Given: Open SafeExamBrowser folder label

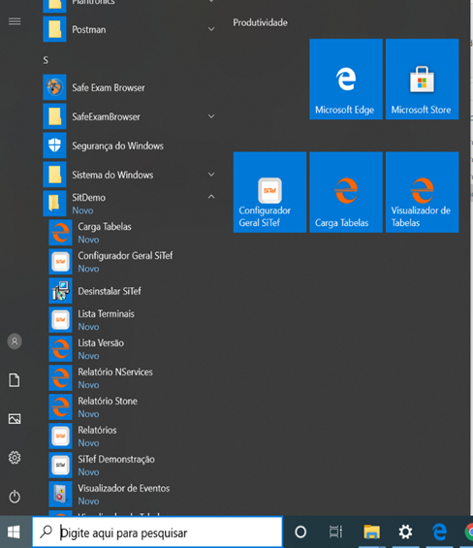Looking at the screenshot, I should point(106,116).
